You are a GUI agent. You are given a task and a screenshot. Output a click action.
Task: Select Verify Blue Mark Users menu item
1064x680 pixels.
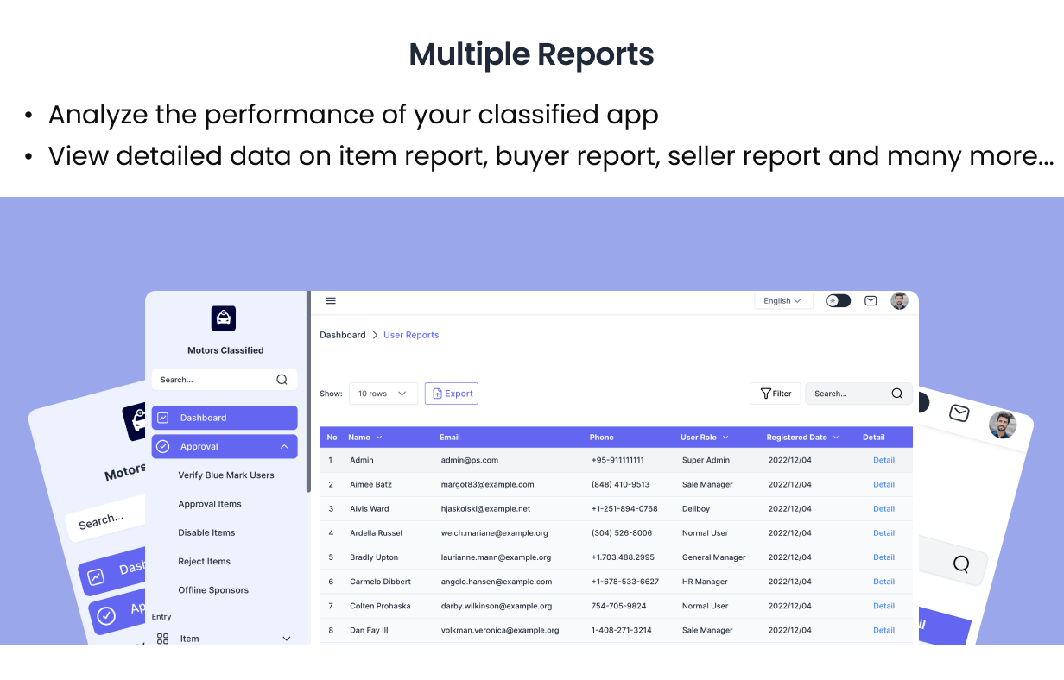pos(226,475)
